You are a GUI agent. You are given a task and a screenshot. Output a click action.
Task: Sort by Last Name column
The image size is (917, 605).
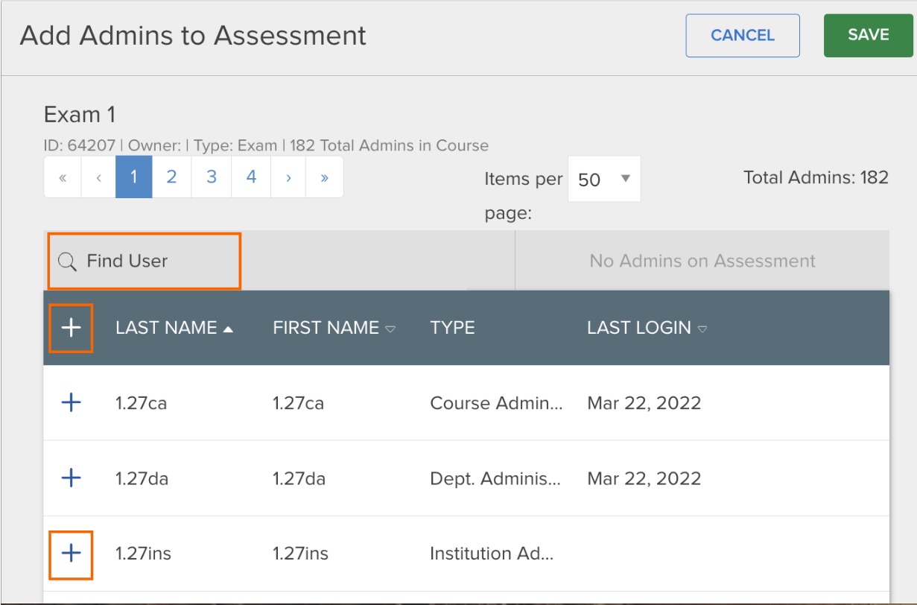[174, 328]
